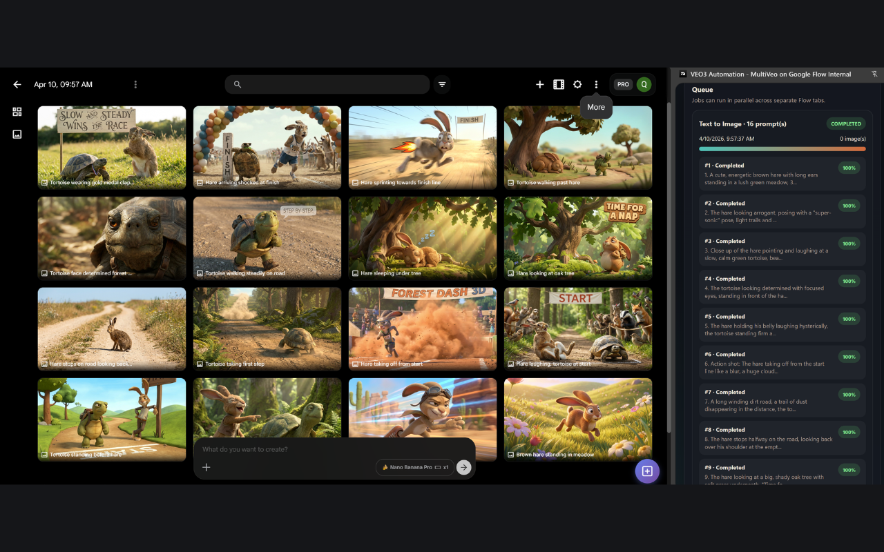
Task: Submit the prompt with the arrow button
Action: click(464, 467)
